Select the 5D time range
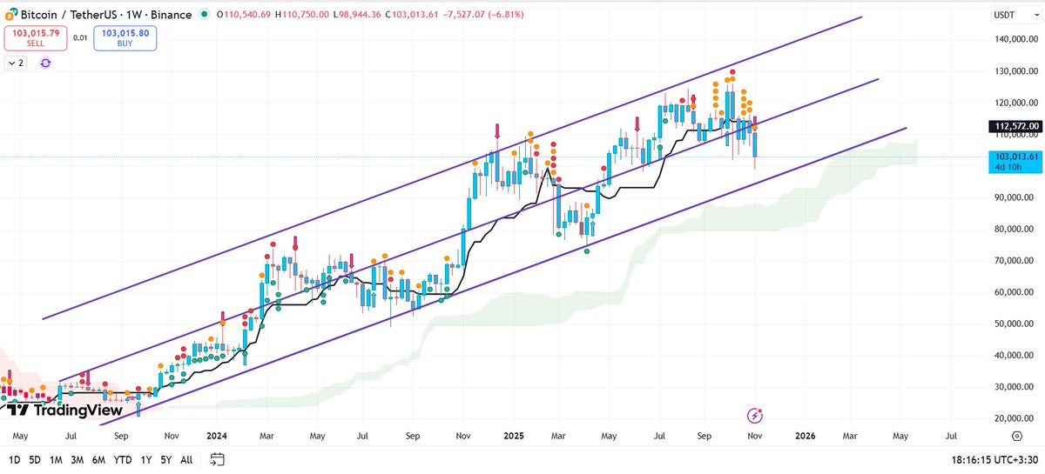1045x474 pixels. tap(35, 459)
